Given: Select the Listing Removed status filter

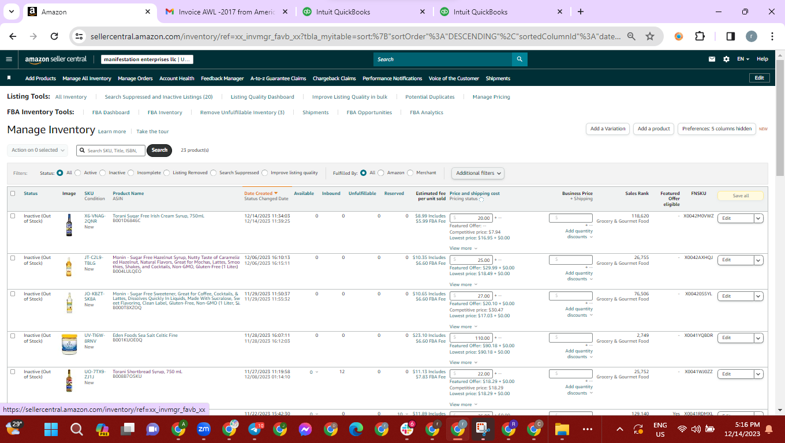Looking at the screenshot, I should [x=167, y=172].
